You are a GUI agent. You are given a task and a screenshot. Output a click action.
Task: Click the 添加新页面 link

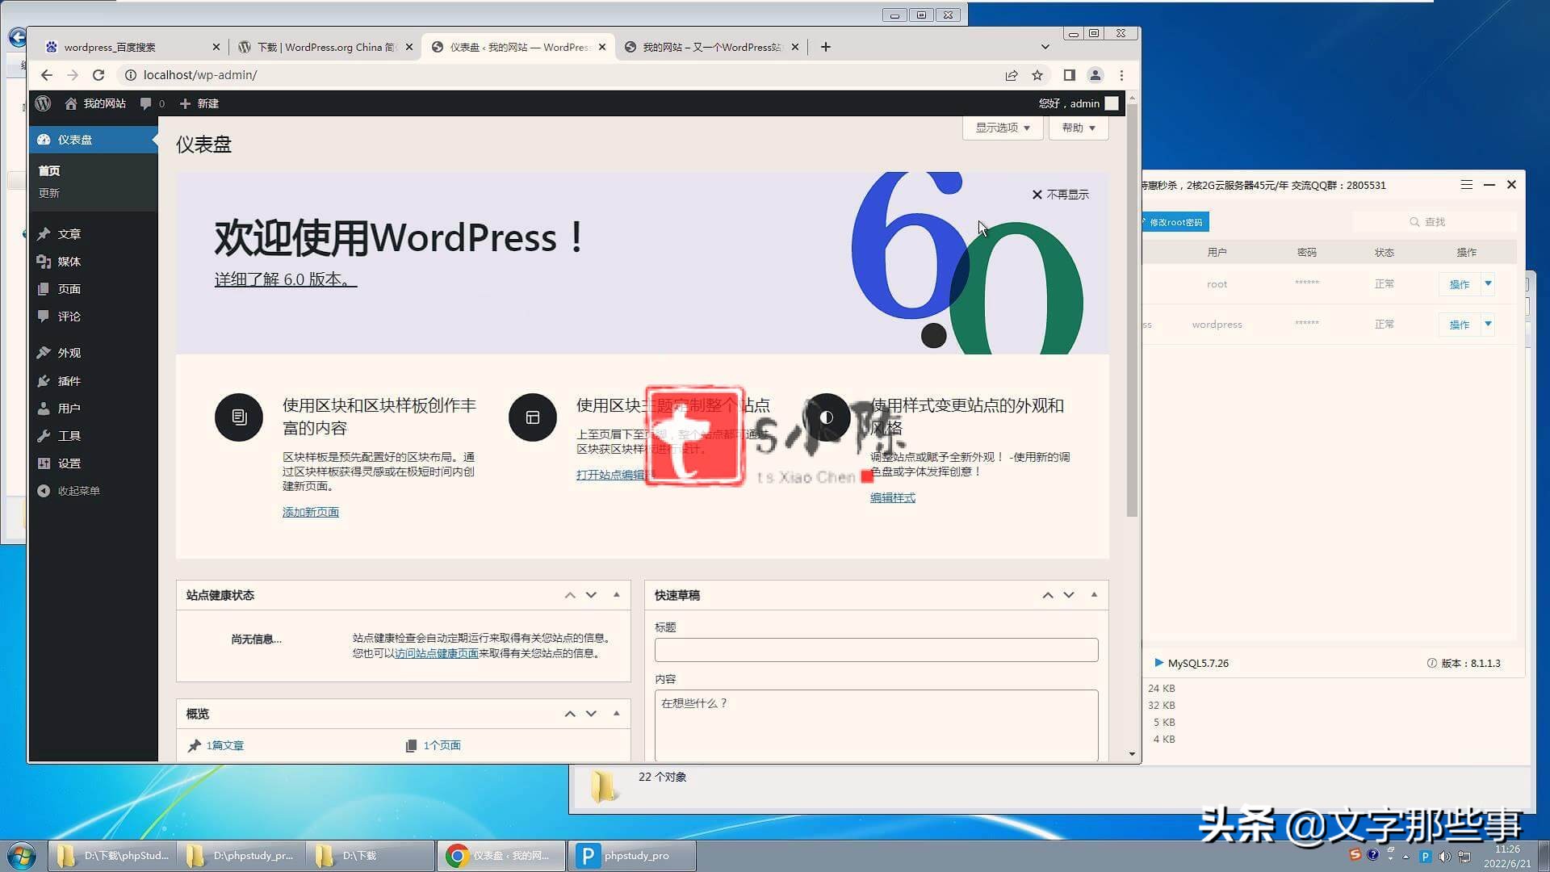[x=311, y=511]
